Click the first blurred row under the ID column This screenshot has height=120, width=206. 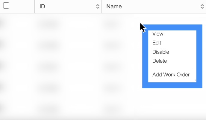tap(48, 24)
